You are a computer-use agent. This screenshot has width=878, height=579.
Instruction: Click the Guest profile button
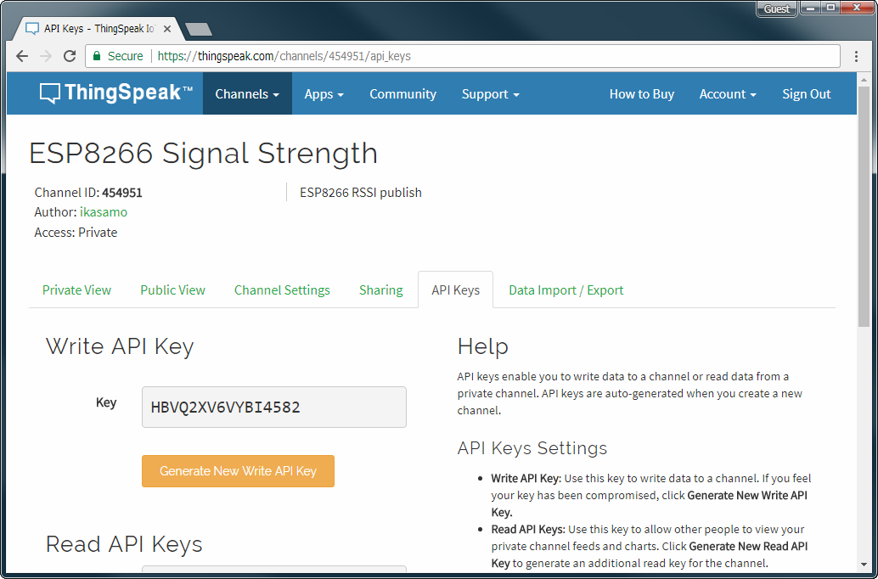[x=777, y=8]
